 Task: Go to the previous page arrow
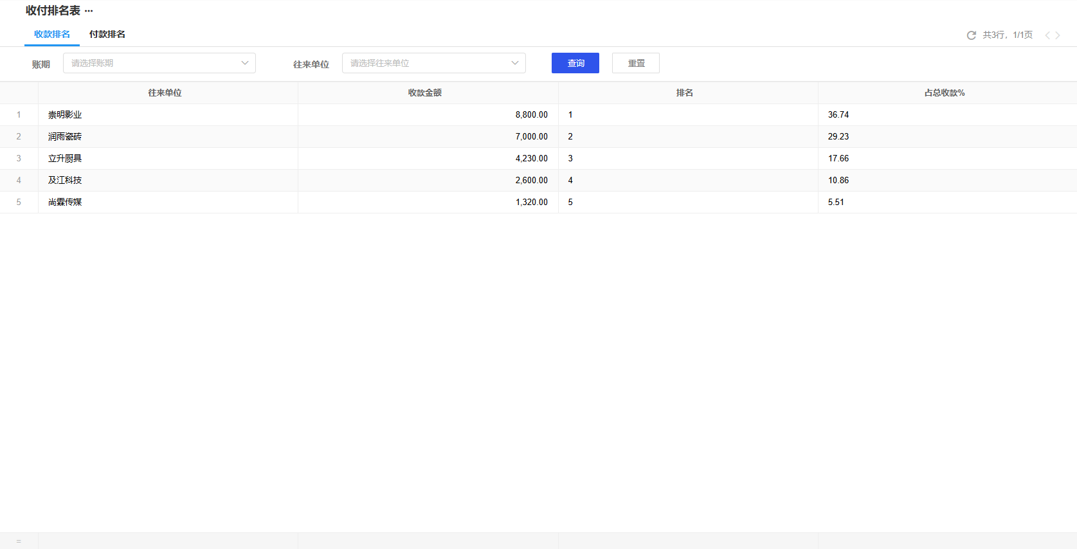[x=1047, y=35]
